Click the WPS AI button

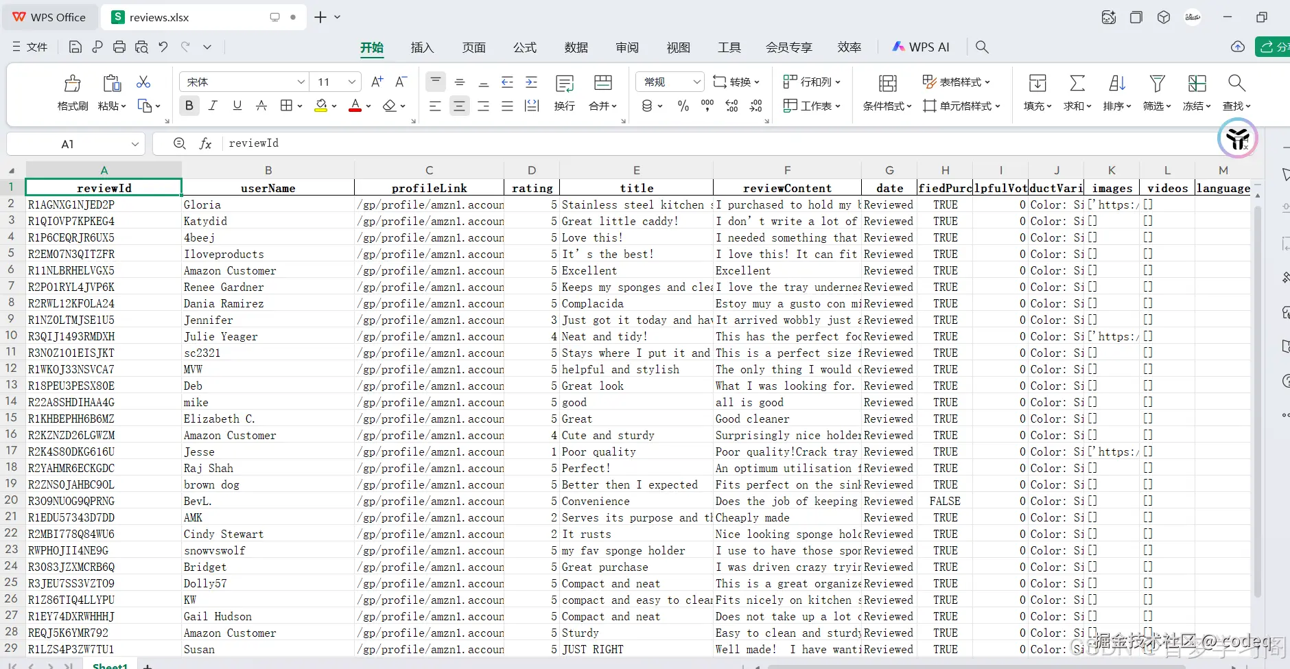click(921, 47)
